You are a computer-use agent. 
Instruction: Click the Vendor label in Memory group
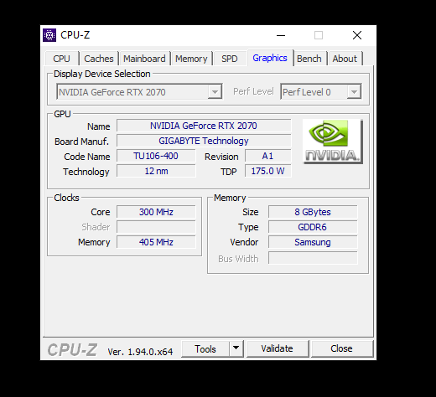(244, 242)
